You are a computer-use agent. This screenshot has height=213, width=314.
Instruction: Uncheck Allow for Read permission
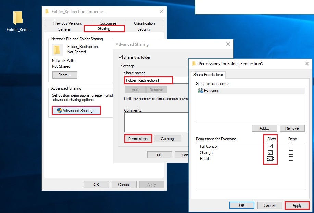point(271,158)
